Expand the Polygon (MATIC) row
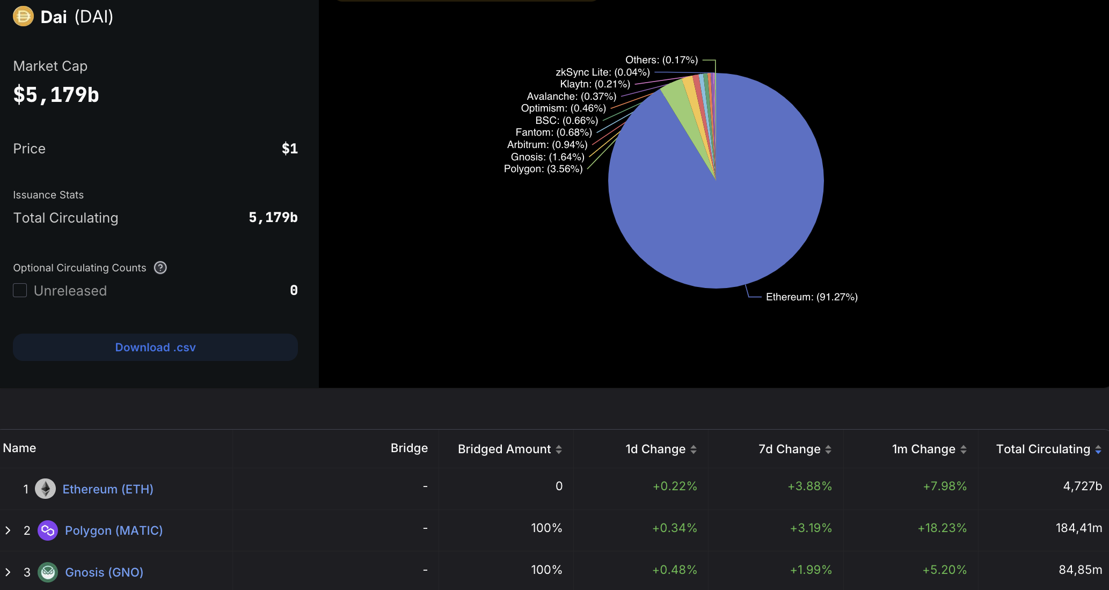The image size is (1109, 590). click(x=8, y=530)
